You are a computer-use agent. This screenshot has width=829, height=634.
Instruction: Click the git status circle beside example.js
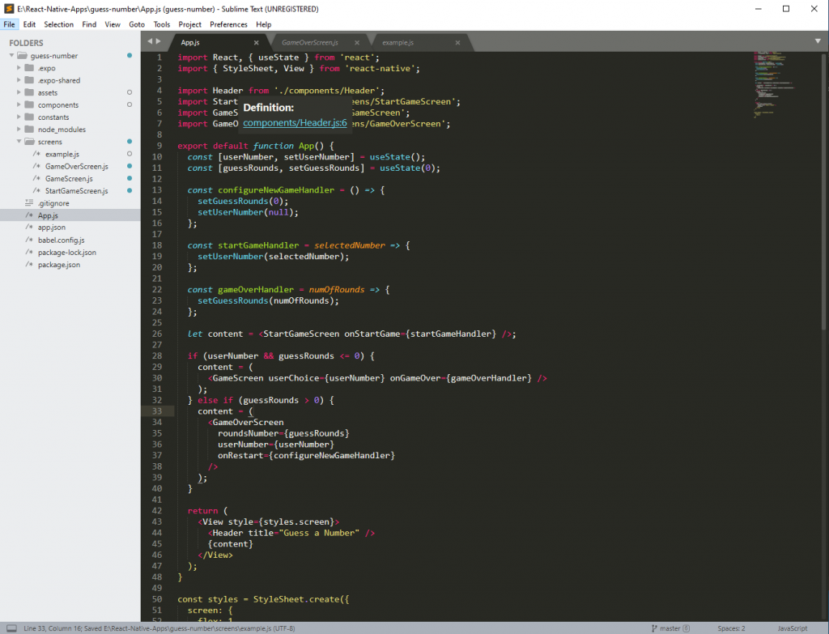tap(129, 154)
